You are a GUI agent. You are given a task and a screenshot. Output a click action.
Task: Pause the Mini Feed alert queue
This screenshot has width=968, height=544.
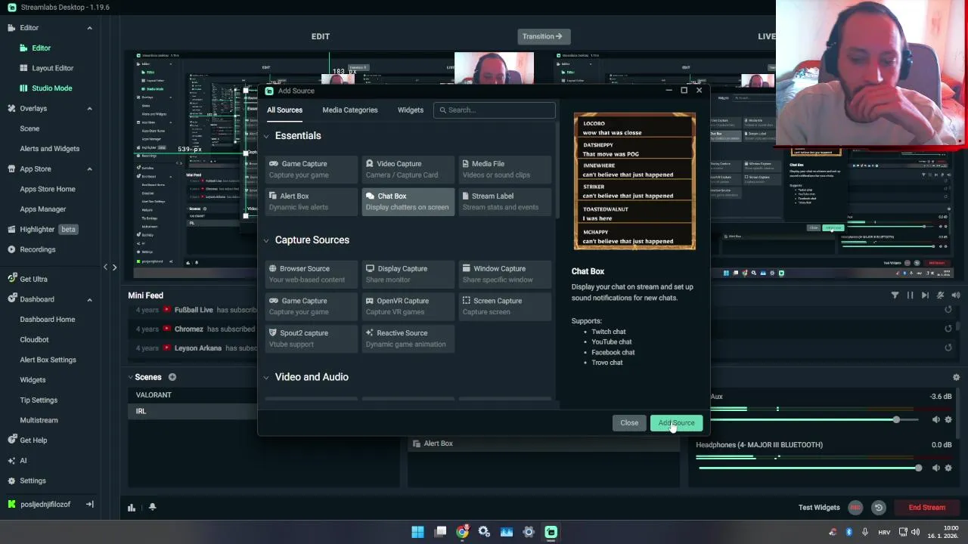[x=910, y=295]
